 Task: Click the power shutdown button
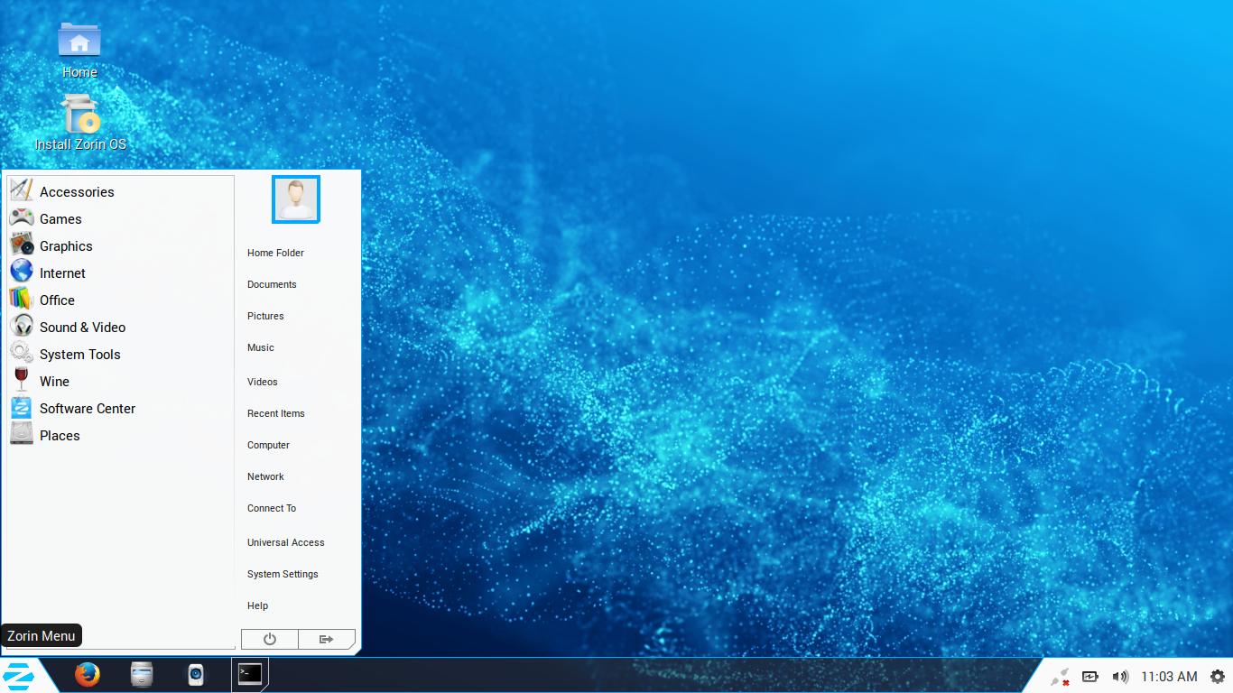tap(270, 639)
